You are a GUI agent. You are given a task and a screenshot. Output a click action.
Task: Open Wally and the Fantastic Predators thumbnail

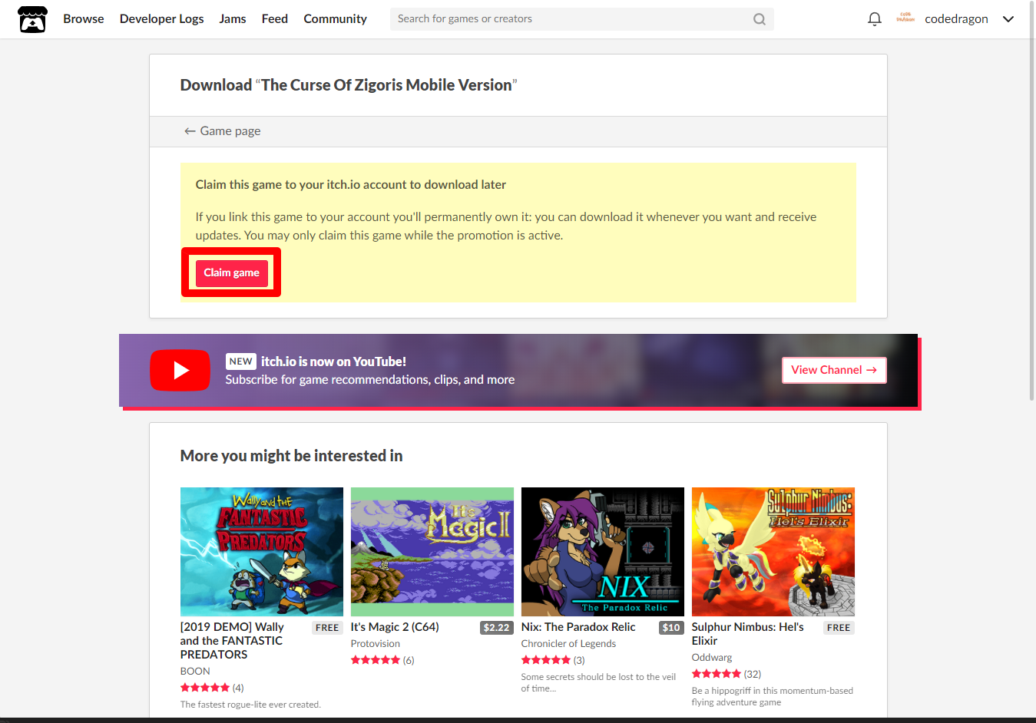point(262,552)
